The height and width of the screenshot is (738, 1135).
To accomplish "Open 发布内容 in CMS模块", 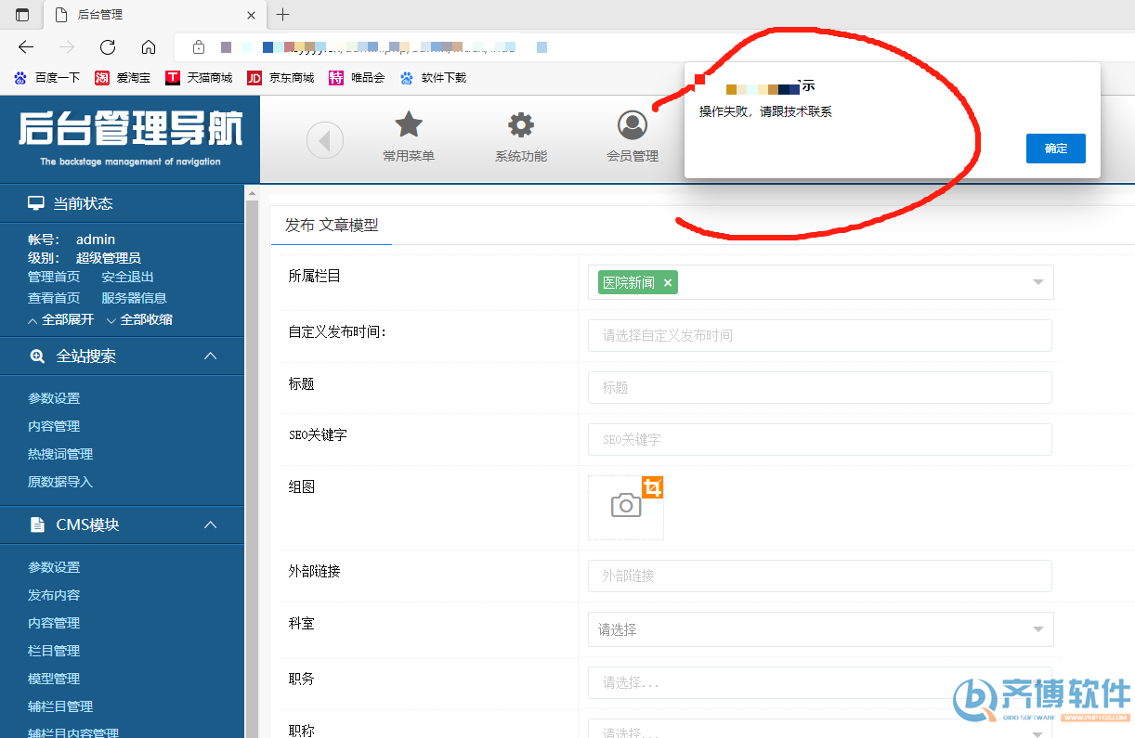I will pyautogui.click(x=54, y=595).
